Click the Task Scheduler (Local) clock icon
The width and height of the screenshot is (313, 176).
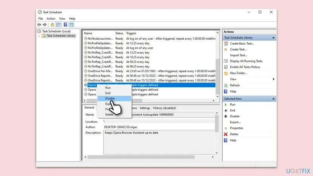(39, 31)
